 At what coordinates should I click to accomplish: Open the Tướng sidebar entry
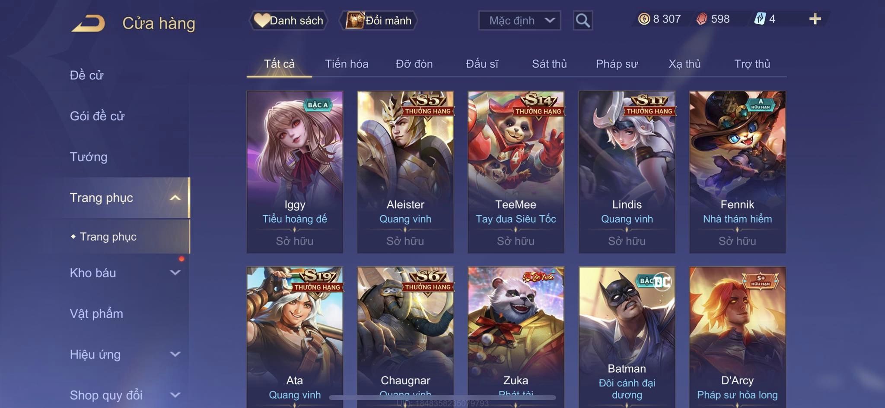(x=89, y=157)
